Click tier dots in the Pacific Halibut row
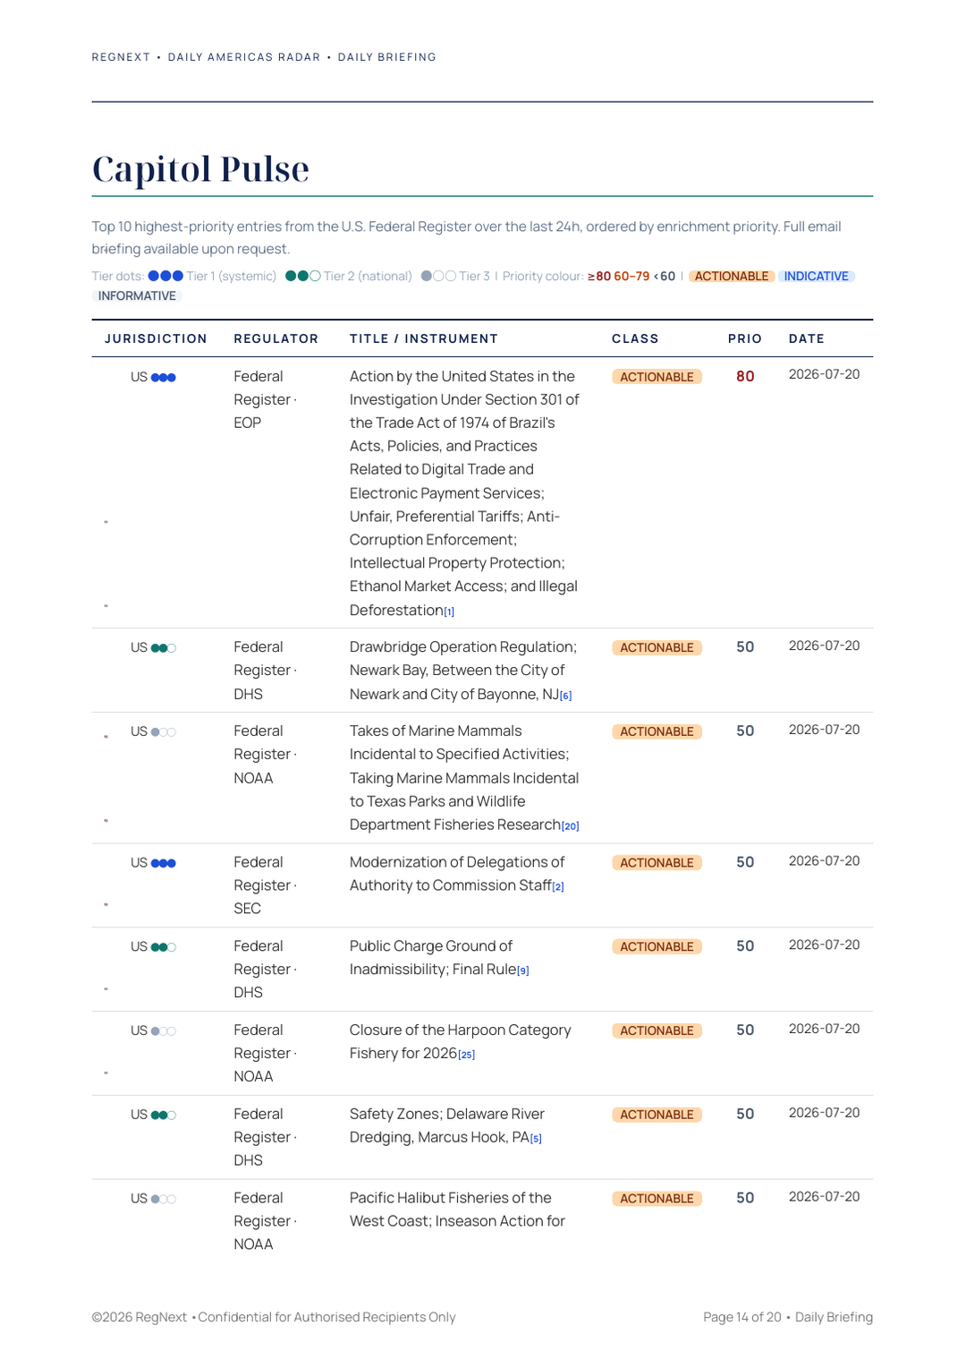Image resolution: width=966 pixels, height=1368 pixels. pos(164,1199)
